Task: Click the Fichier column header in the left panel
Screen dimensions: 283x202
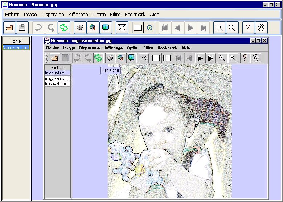Action: tap(16, 41)
